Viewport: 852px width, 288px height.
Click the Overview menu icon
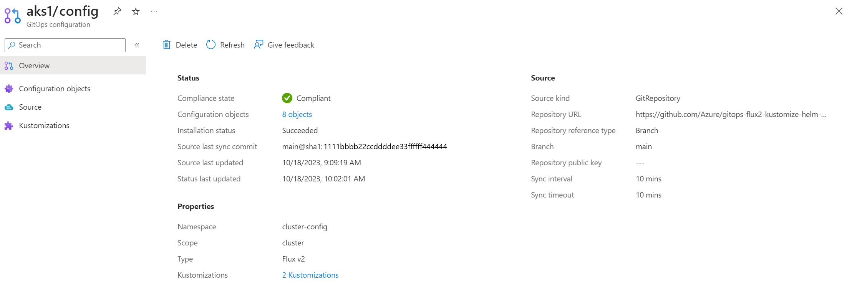pyautogui.click(x=9, y=66)
